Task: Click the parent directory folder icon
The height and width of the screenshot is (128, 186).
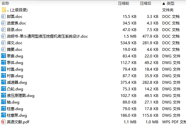Action: click(4, 10)
